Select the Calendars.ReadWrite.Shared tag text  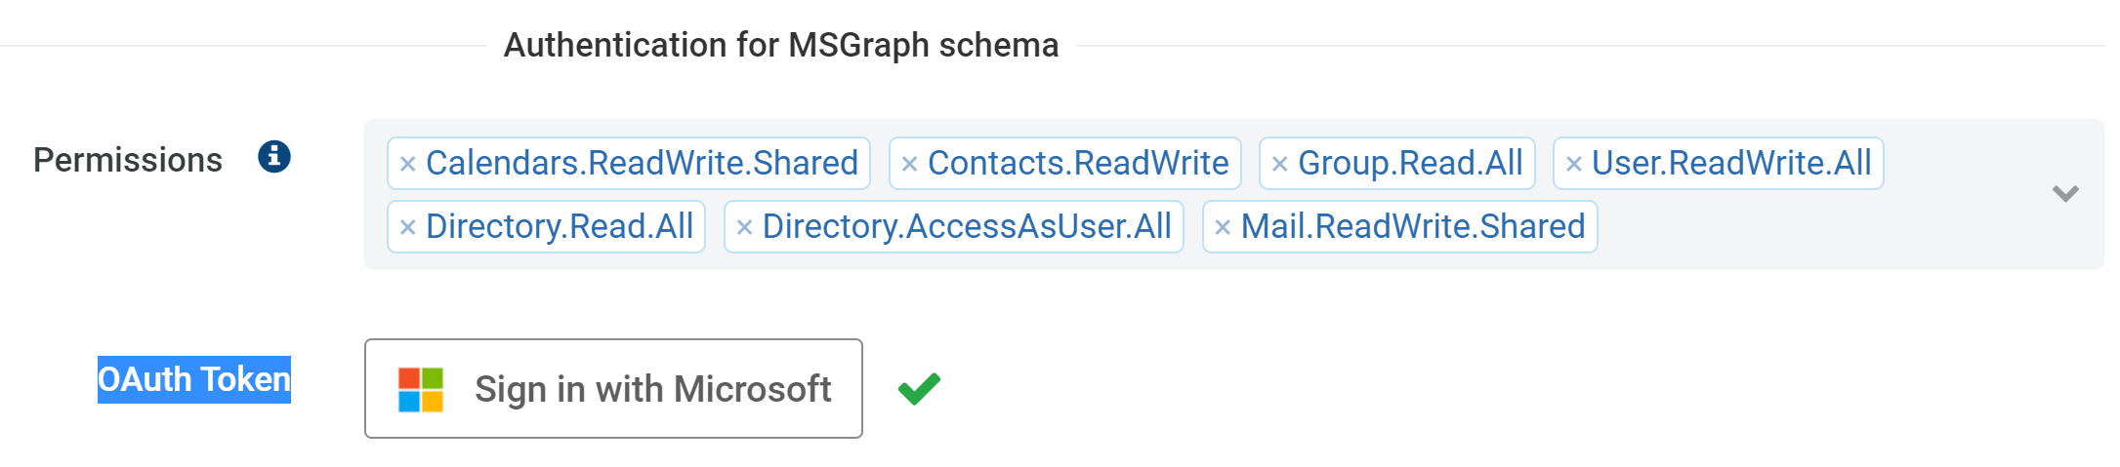point(642,163)
